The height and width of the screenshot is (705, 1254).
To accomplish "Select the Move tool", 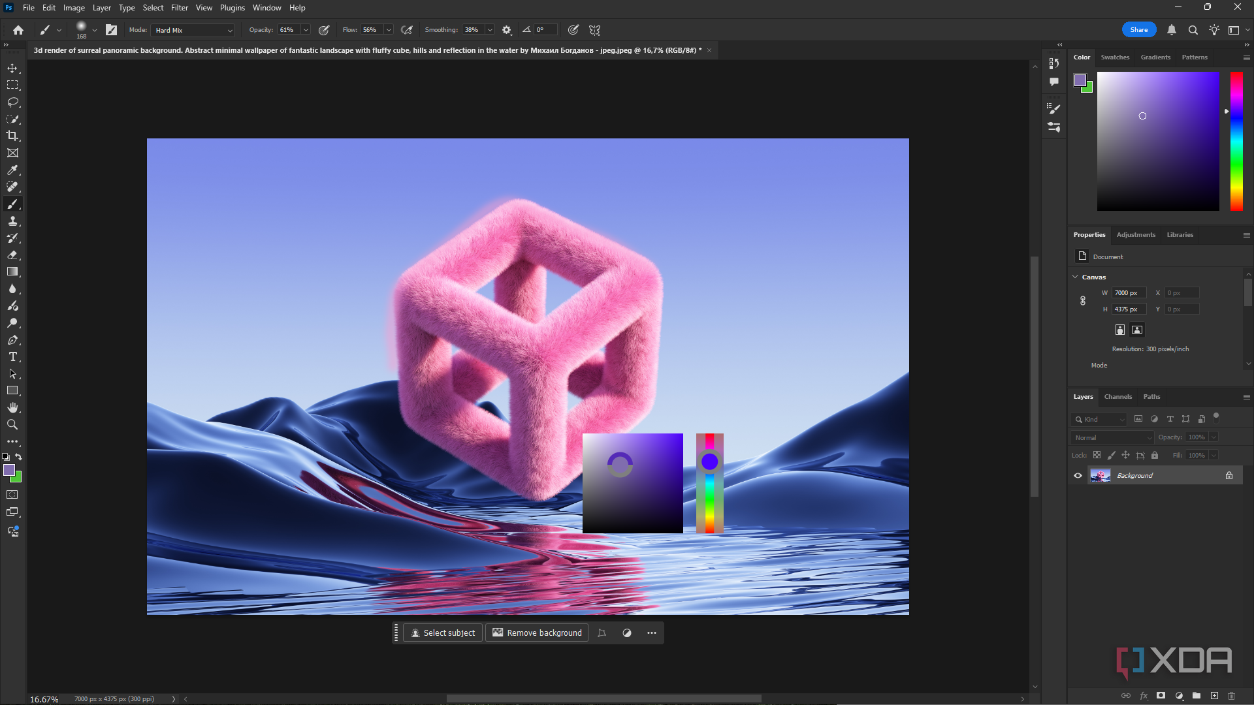I will [x=12, y=69].
